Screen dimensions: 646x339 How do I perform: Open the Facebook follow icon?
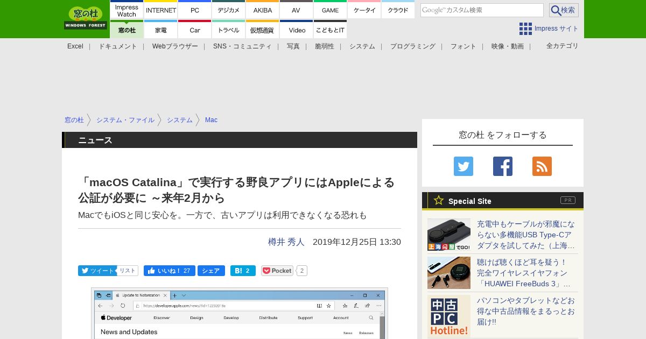pos(503,166)
